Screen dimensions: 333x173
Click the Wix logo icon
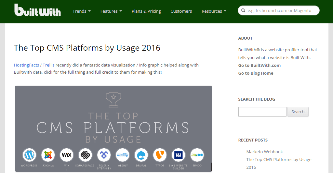pyautogui.click(x=67, y=155)
